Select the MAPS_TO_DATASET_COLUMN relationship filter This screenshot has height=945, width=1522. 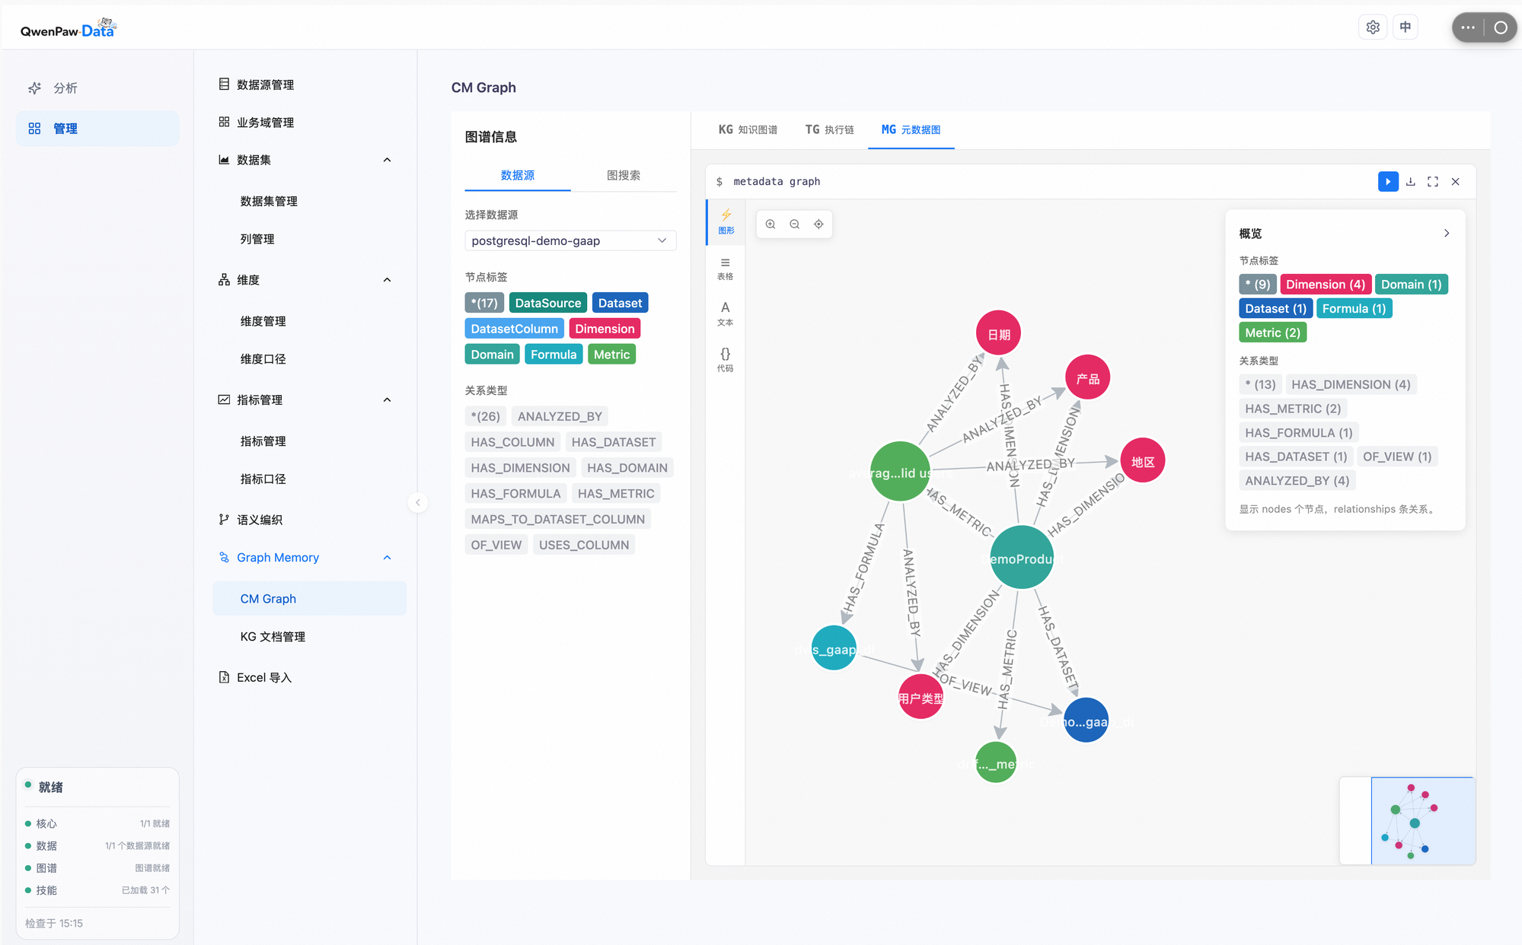click(x=557, y=519)
